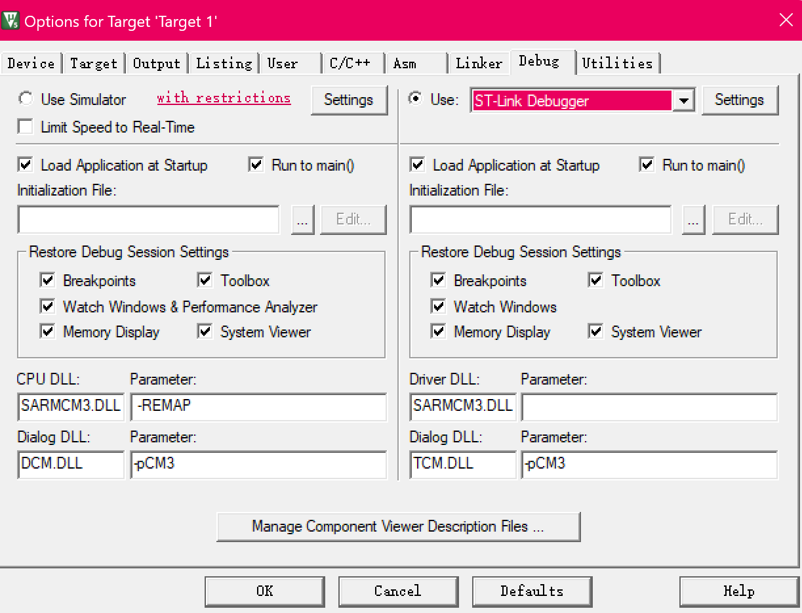Browse for debugger initialization file
This screenshot has height=613, width=802.
(x=694, y=220)
